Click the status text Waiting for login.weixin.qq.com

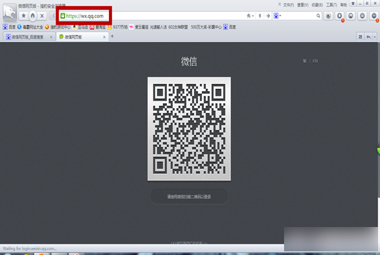point(29,248)
